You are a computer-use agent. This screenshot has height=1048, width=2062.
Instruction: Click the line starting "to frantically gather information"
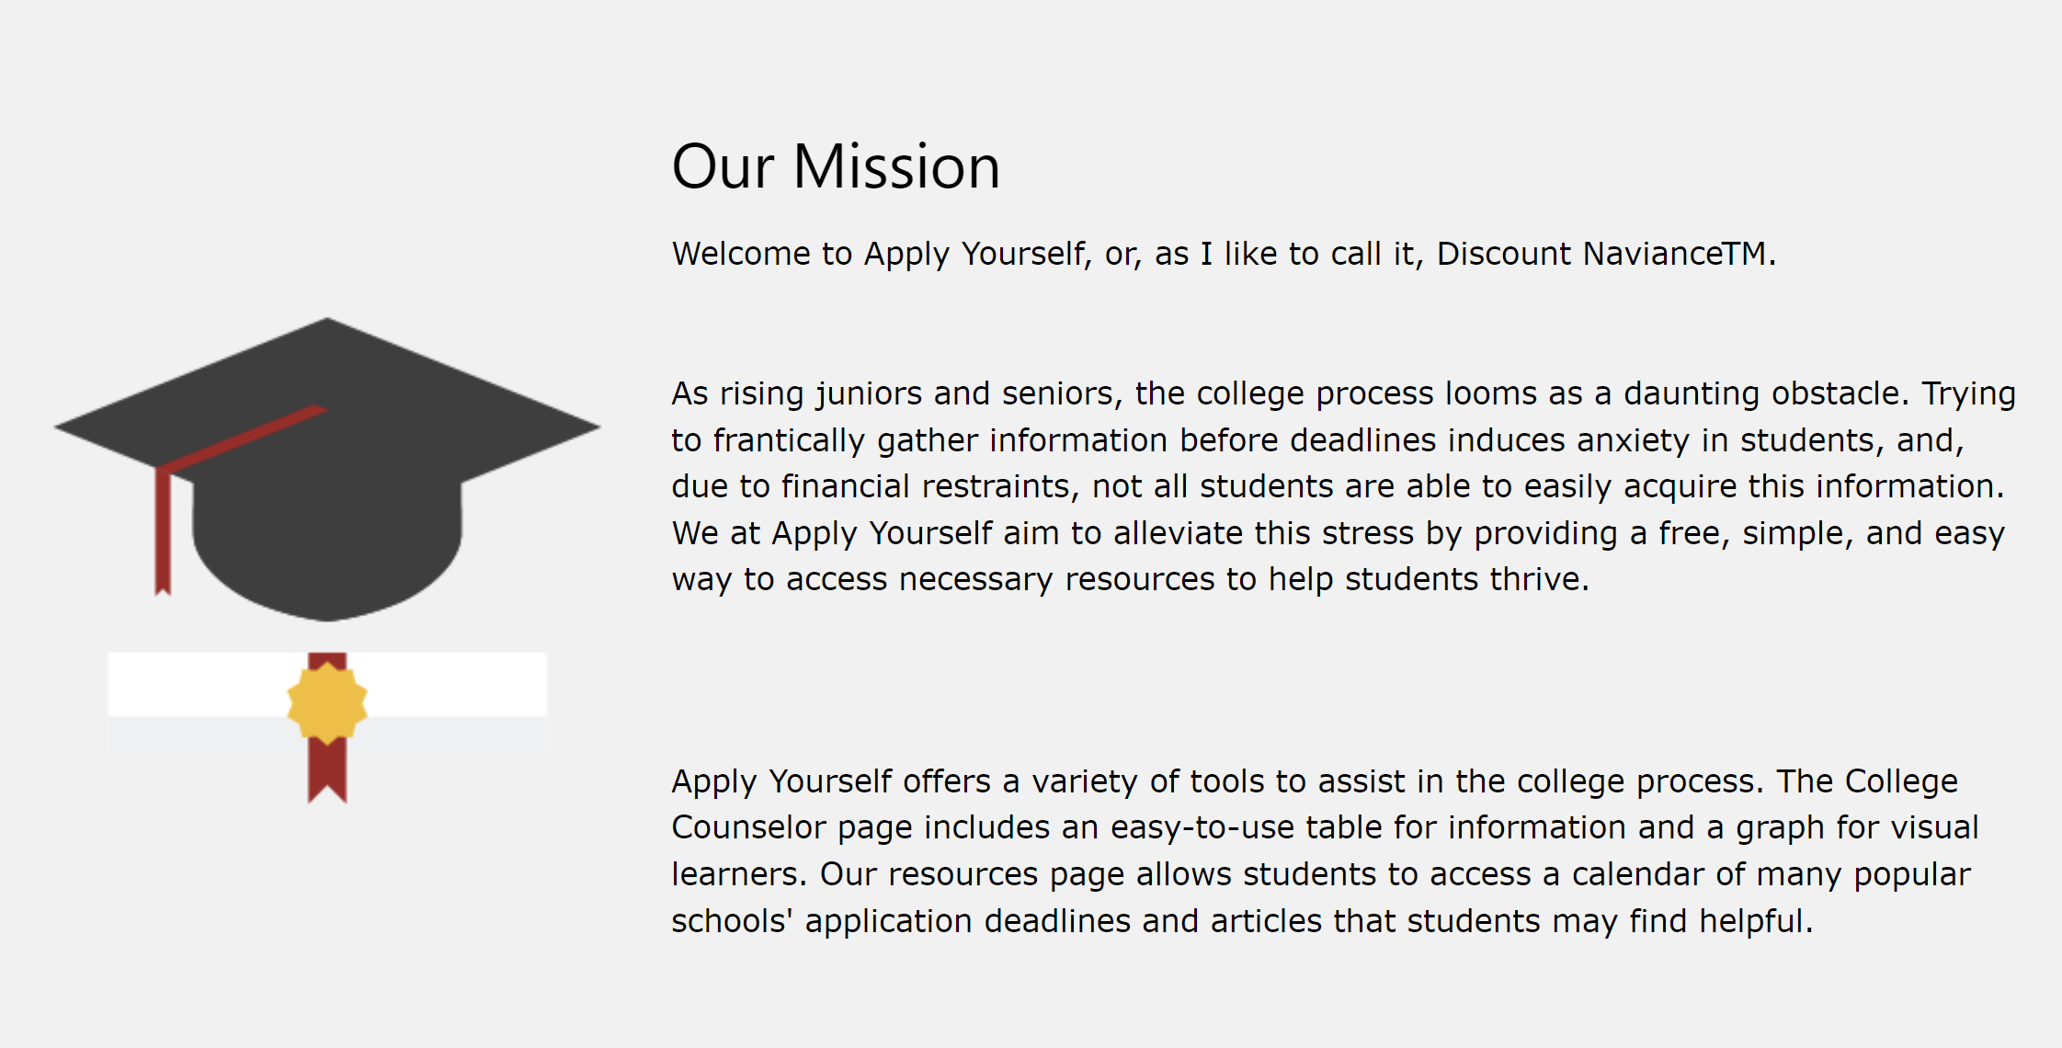[x=1316, y=440]
